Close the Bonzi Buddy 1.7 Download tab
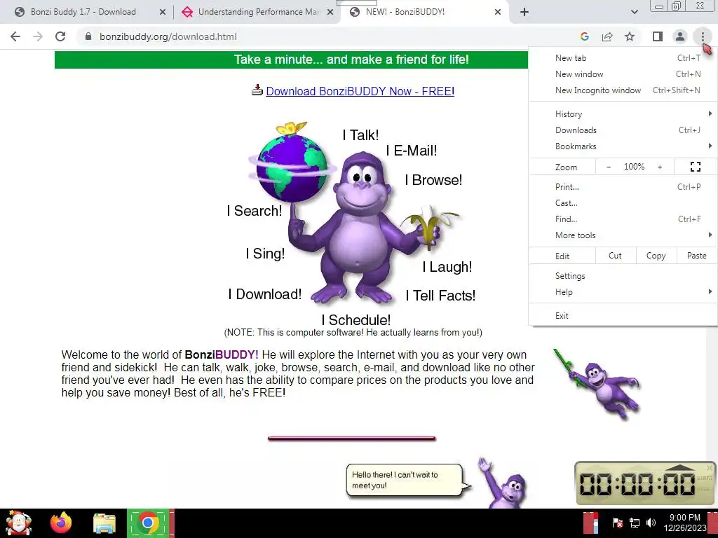Image resolution: width=718 pixels, height=538 pixels. [162, 13]
